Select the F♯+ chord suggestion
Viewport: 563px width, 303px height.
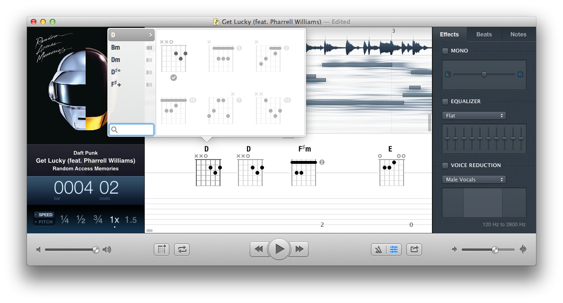[132, 84]
